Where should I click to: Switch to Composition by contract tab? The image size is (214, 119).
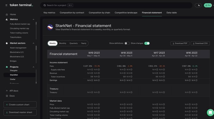tap(72, 13)
